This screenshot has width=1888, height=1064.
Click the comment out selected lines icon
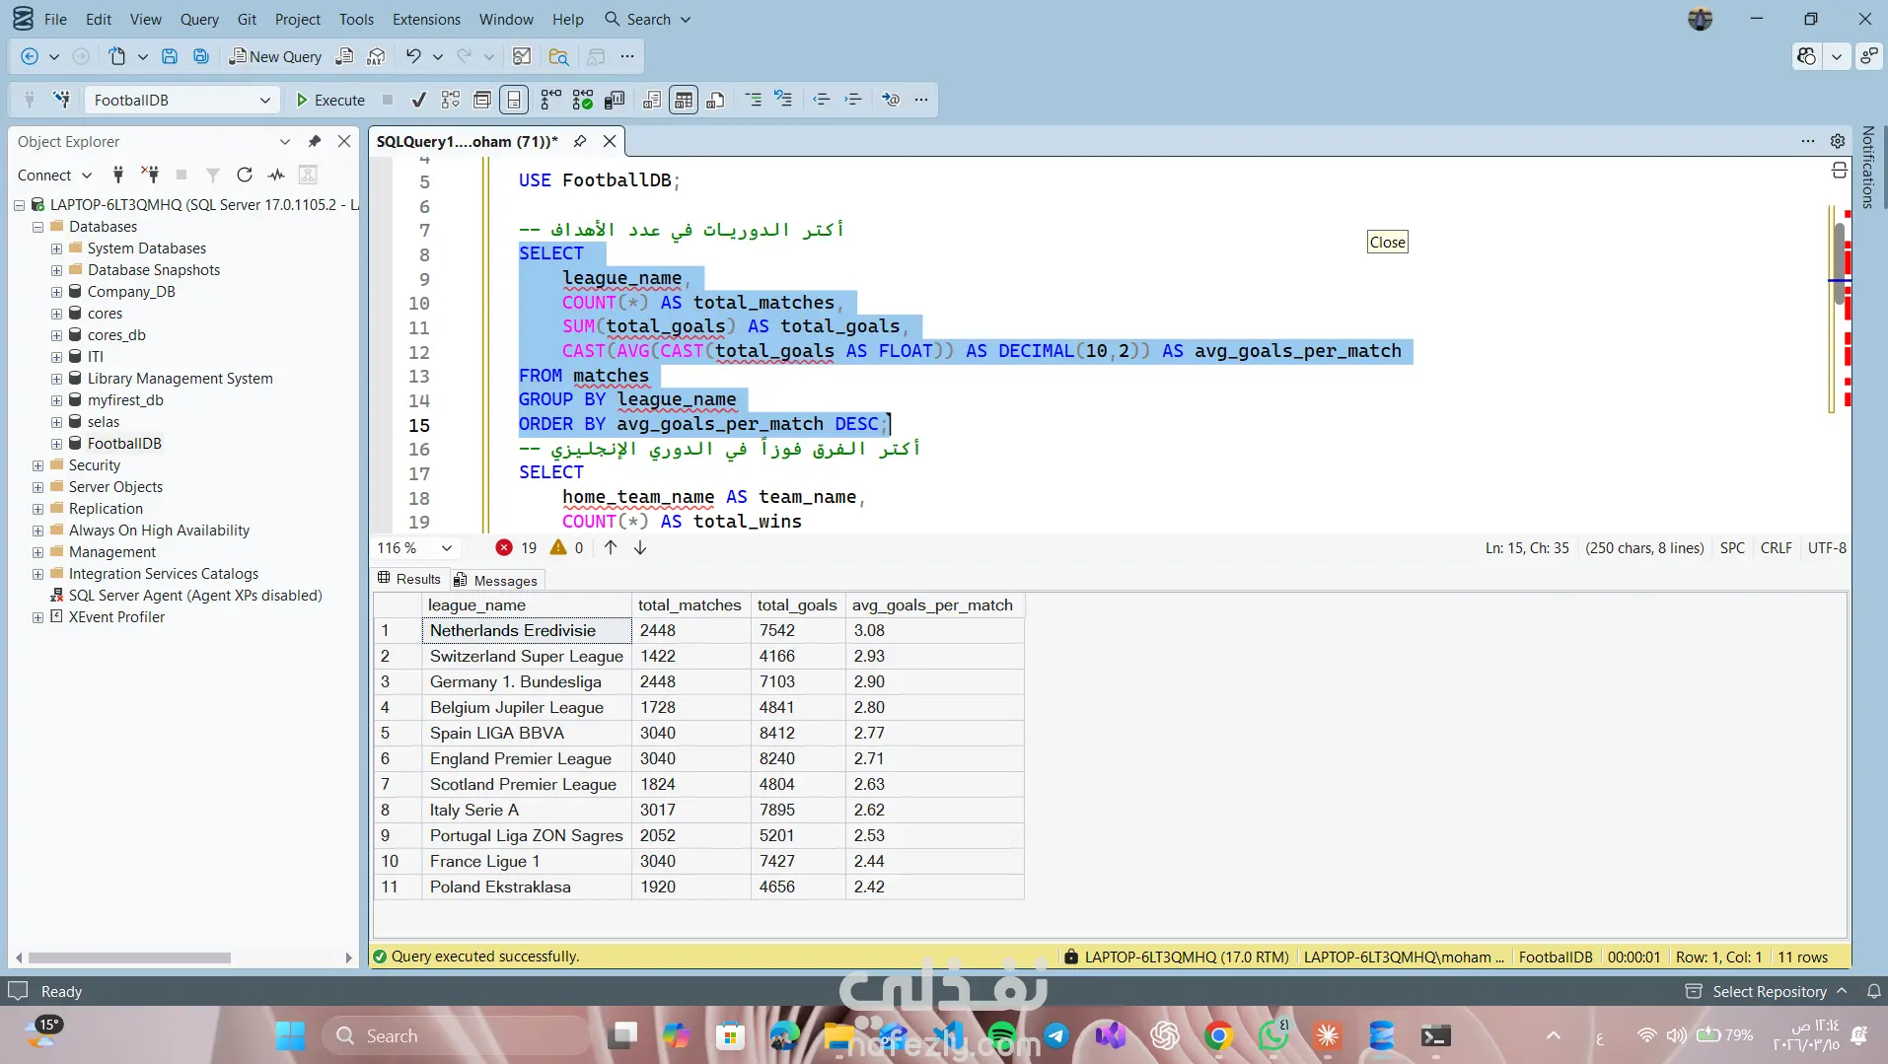click(x=753, y=100)
